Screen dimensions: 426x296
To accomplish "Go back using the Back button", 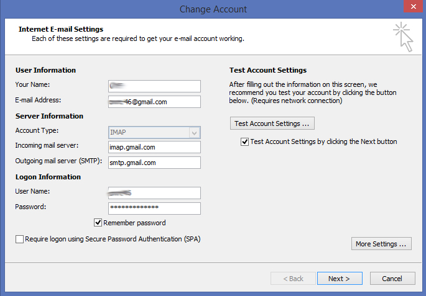I will click(292, 279).
